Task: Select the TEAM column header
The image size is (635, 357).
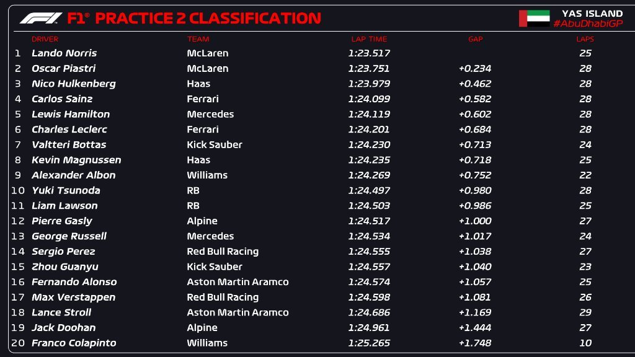Action: tap(198, 39)
